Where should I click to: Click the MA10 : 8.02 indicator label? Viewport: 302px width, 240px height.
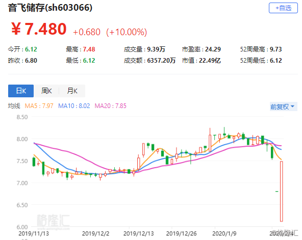[x=74, y=106]
